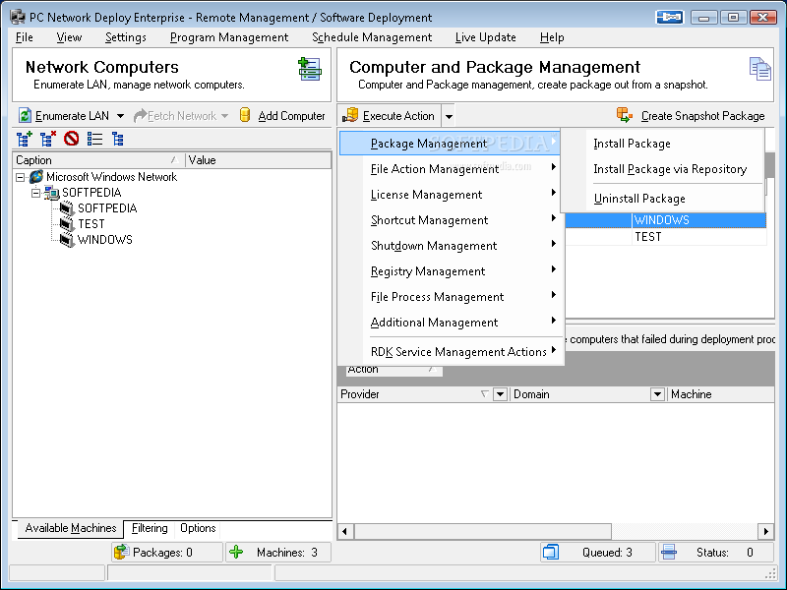Open the View menu
This screenshot has width=787, height=590.
point(69,37)
